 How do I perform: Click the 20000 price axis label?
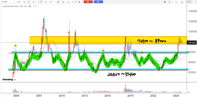(192, 72)
